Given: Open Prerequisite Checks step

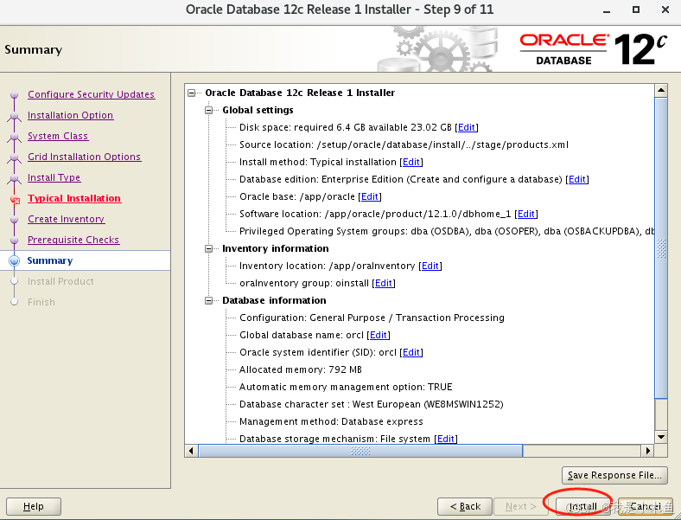Looking at the screenshot, I should (73, 240).
